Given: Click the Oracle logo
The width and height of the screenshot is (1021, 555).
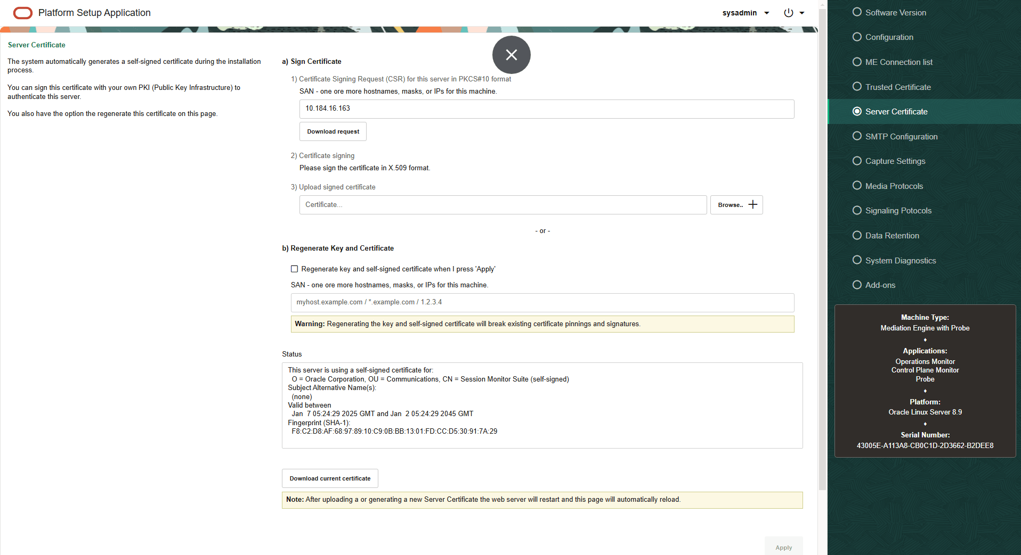Looking at the screenshot, I should (x=22, y=13).
